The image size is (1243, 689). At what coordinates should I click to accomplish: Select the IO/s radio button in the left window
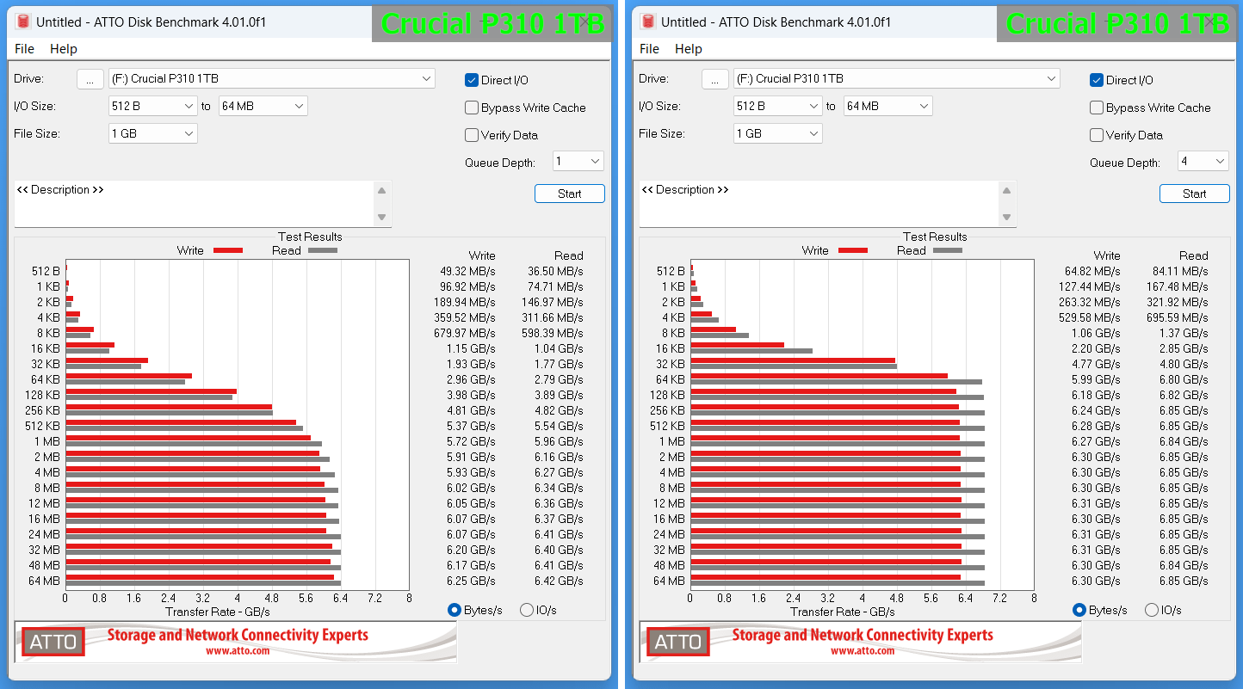527,610
